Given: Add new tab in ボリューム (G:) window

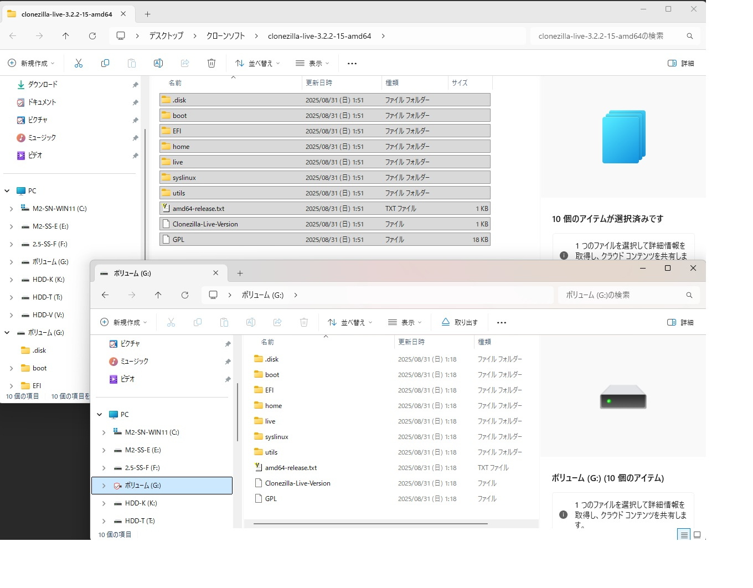Looking at the screenshot, I should [x=240, y=274].
